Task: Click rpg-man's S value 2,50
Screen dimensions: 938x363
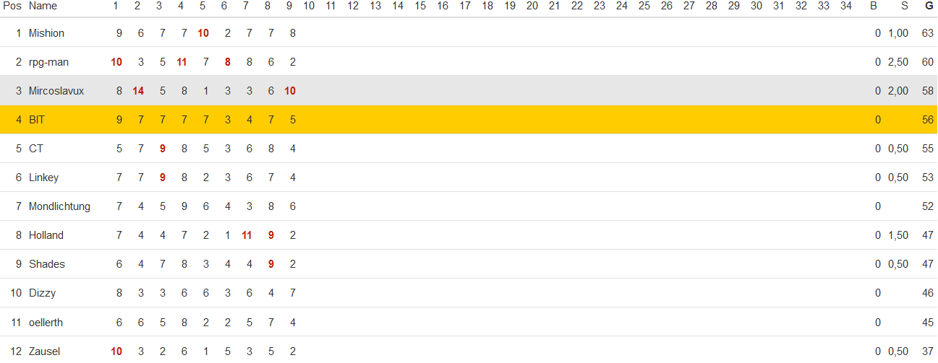Action: [898, 62]
